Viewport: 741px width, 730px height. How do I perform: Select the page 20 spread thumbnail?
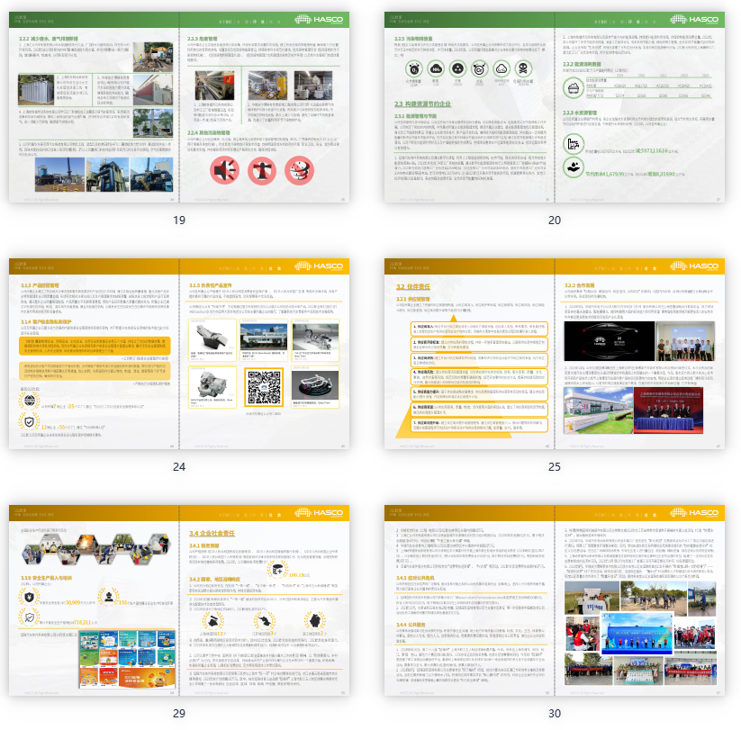tap(555, 107)
